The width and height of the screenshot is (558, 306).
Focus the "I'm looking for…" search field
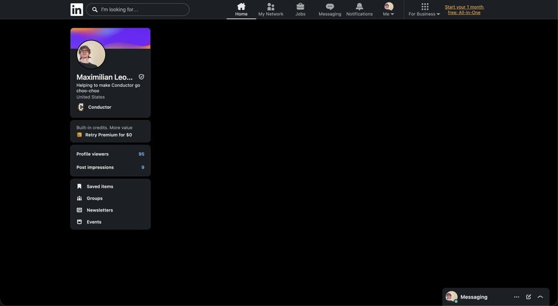138,10
